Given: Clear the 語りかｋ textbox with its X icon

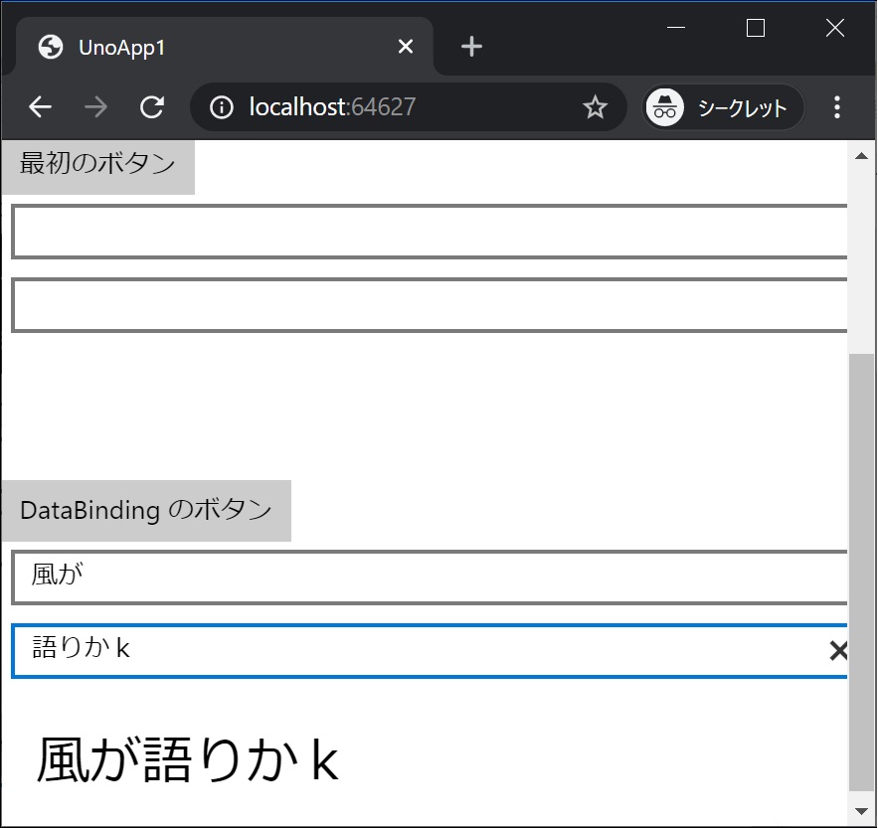Looking at the screenshot, I should (838, 650).
